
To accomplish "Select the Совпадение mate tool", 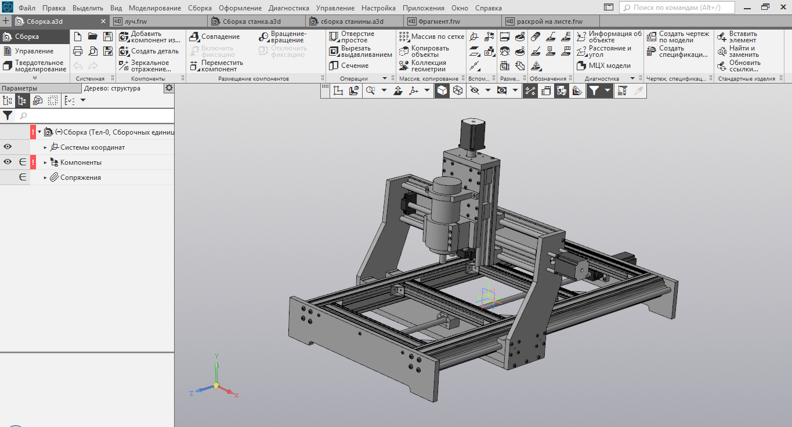I will [215, 37].
